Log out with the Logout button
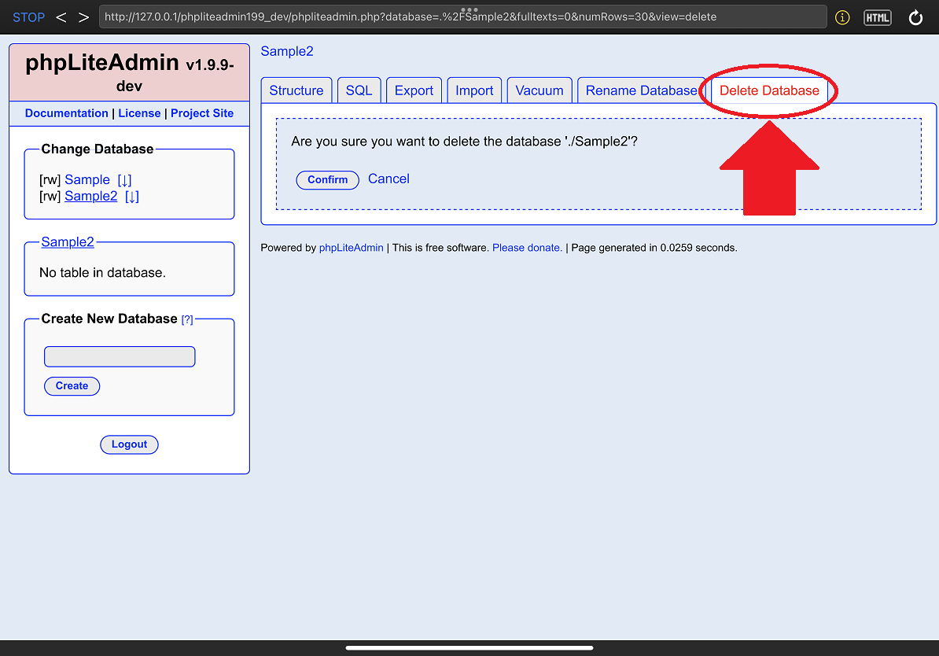 [129, 444]
